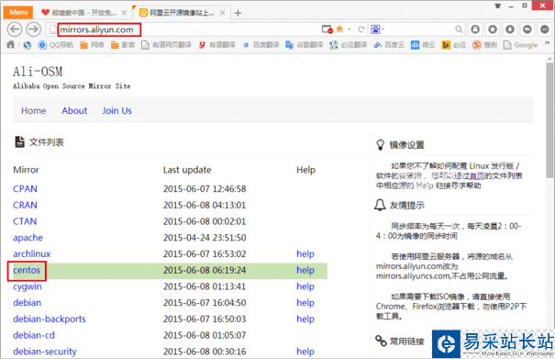Click the minus-circle toolbar button at far right
This screenshot has height=359, width=555.
coord(544,29)
